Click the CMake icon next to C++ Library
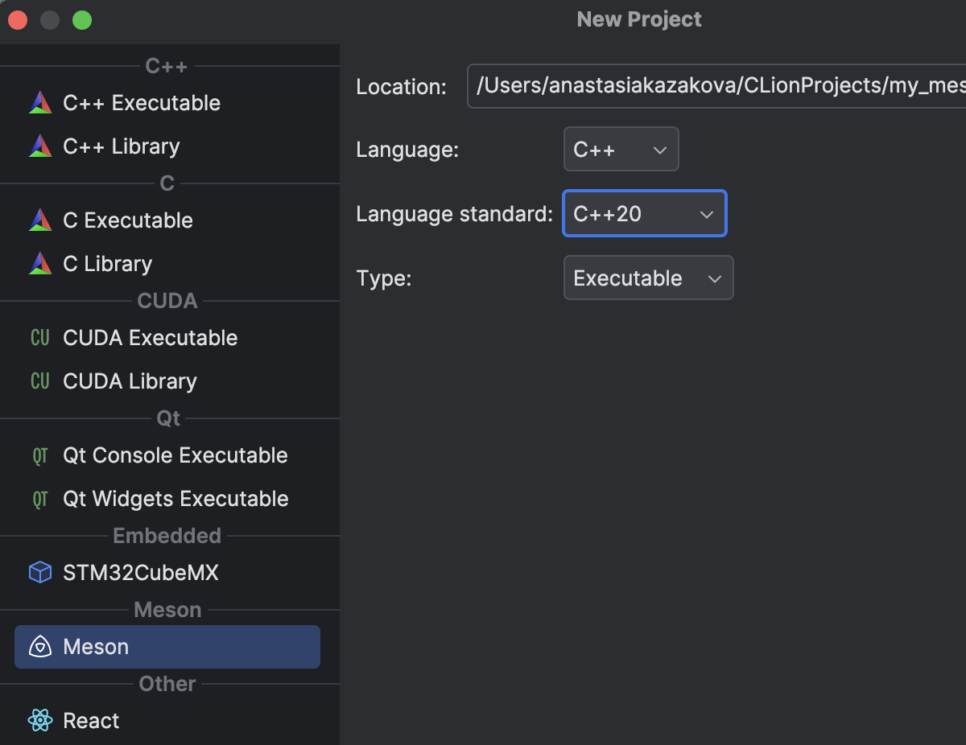The width and height of the screenshot is (966, 745). click(x=39, y=146)
